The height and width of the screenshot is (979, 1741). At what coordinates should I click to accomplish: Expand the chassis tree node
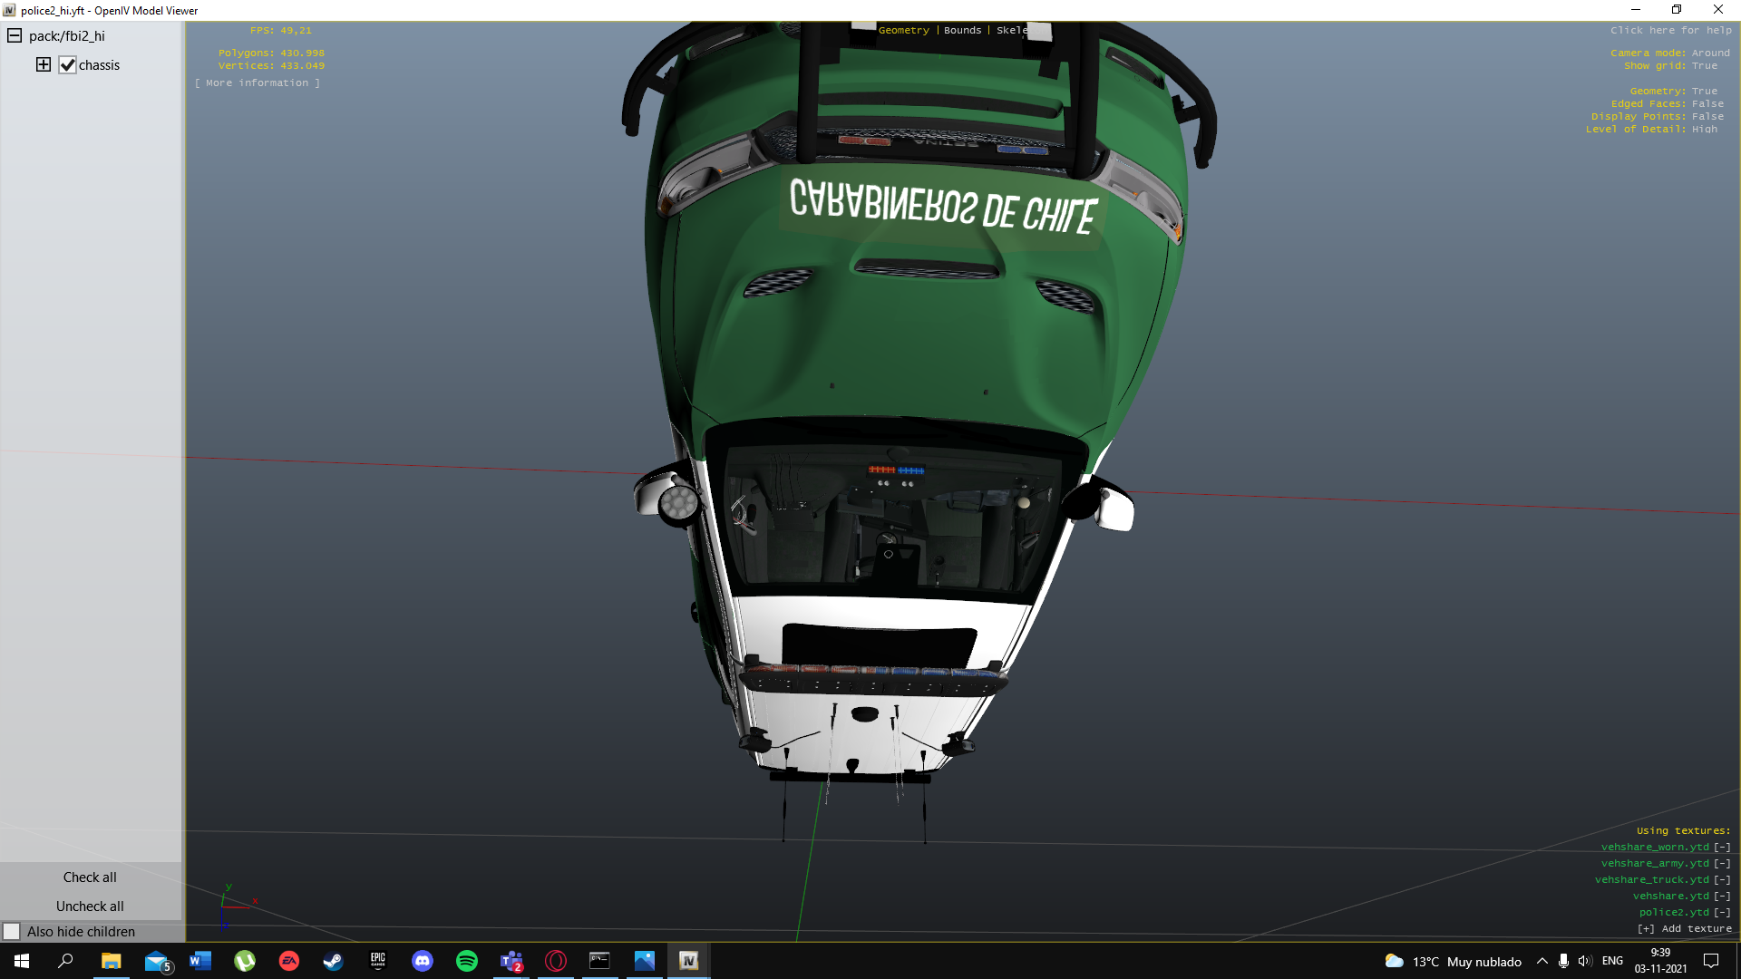tap(44, 64)
